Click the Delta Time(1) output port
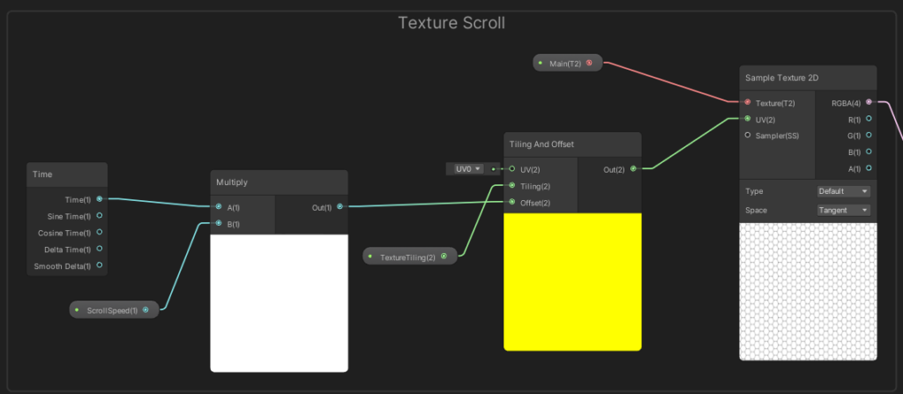This screenshot has height=394, width=903. pos(99,249)
